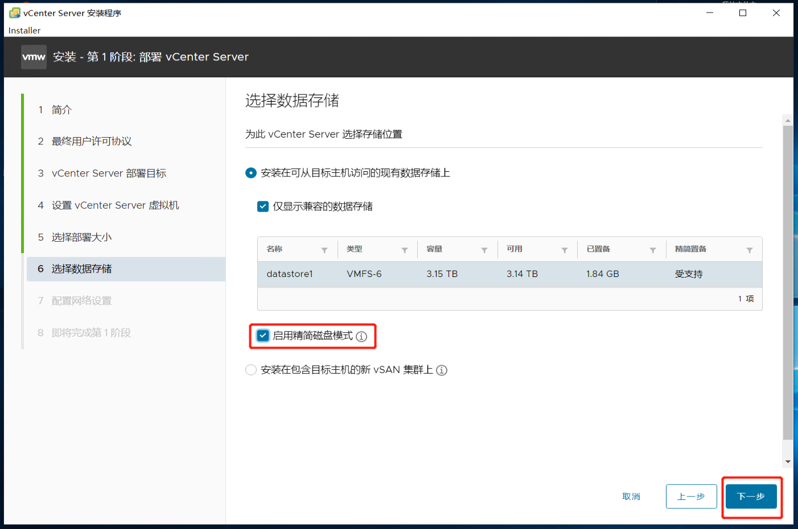Select 安装在包含目标主机的新 vSAN 集群上
Screen dimensions: 798x529
(x=251, y=370)
